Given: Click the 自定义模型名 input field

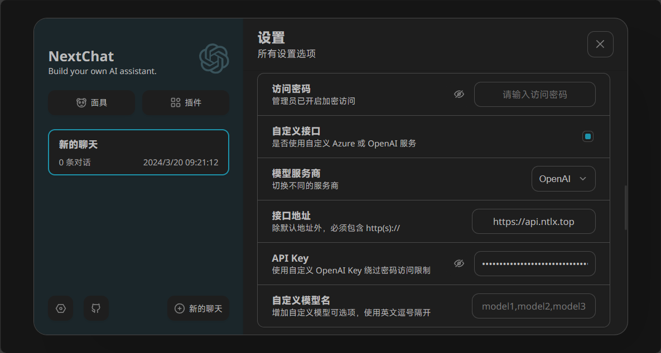Looking at the screenshot, I should (x=533, y=306).
